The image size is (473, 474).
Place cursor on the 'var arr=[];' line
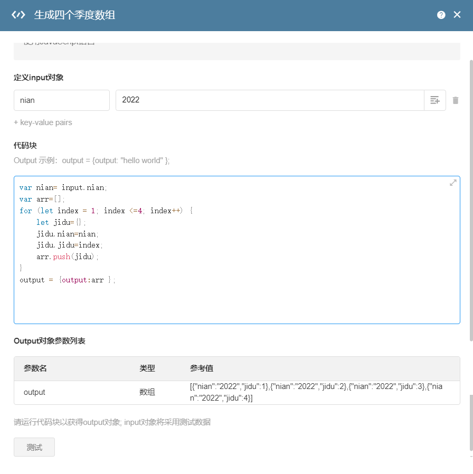click(43, 199)
